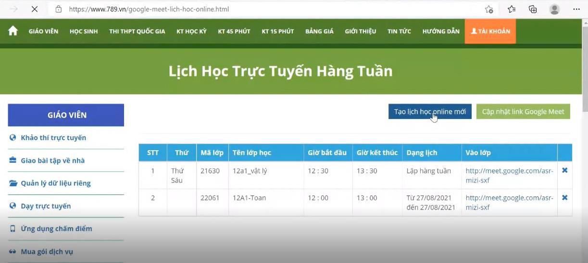Click the briefcase icon beside Giao bài tập về nhà

[x=13, y=160]
